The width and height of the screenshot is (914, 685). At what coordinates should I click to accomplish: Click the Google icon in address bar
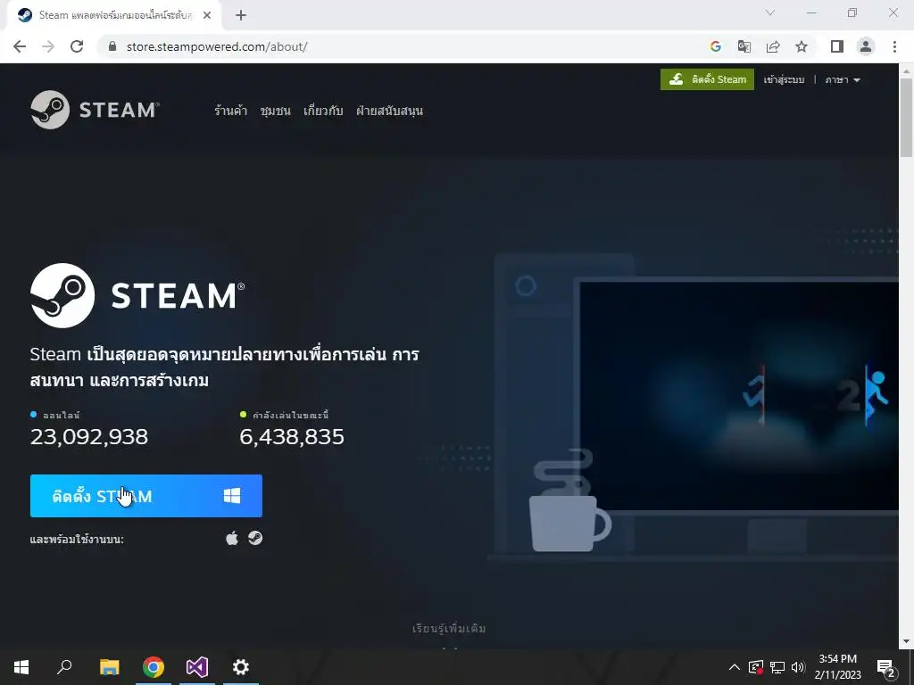point(716,46)
